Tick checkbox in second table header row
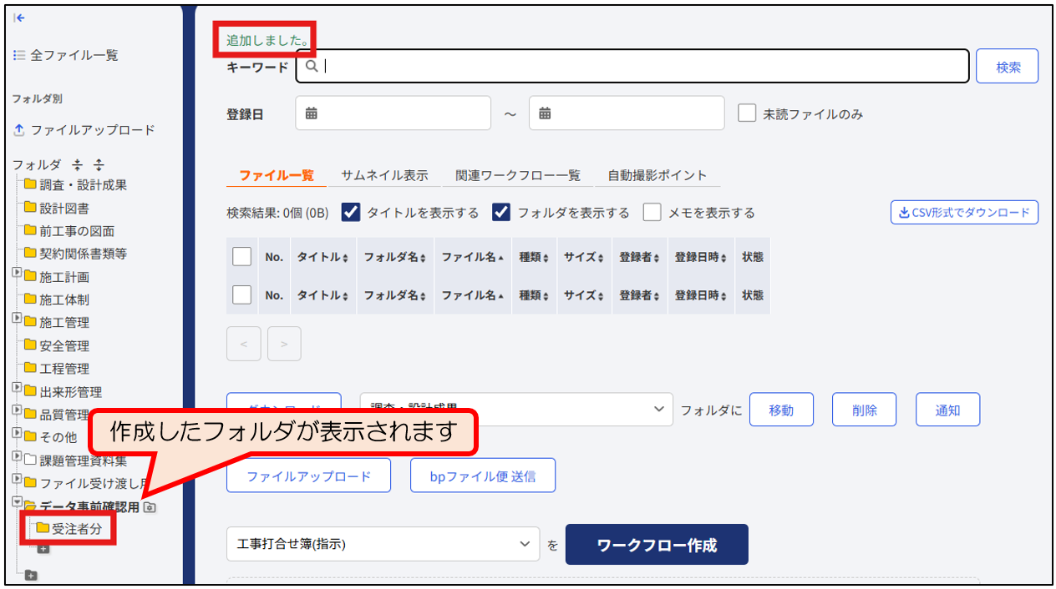1056x589 pixels. point(241,294)
